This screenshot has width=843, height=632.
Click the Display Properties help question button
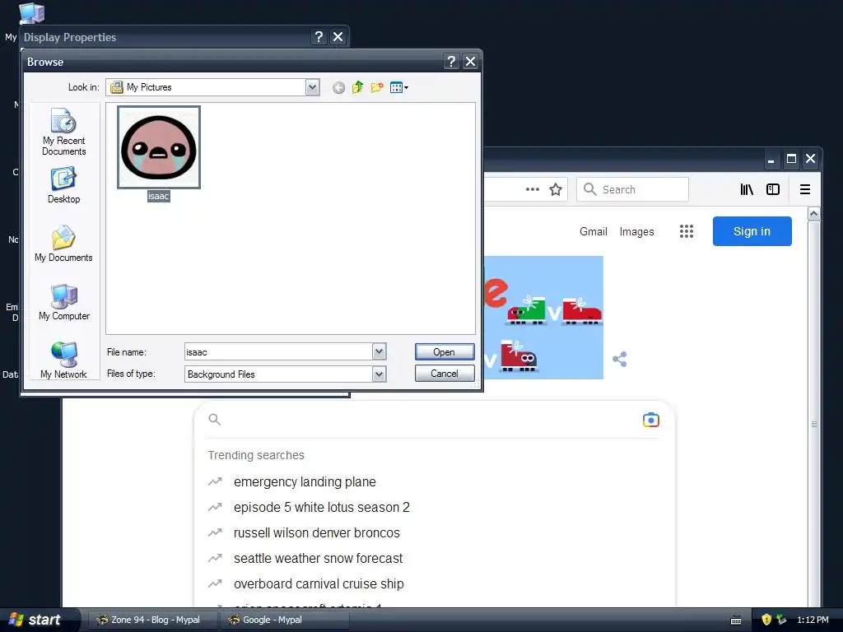point(319,36)
